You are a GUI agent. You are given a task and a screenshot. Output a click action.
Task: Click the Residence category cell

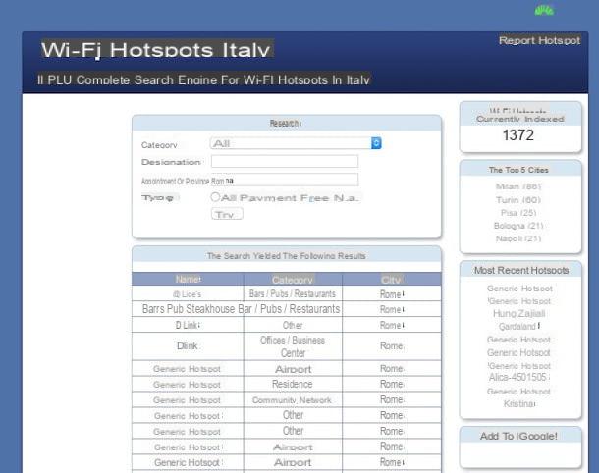(x=293, y=384)
